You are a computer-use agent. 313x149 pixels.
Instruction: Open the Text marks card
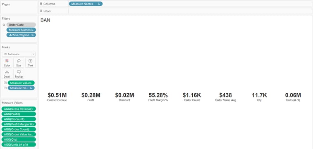[30, 63]
